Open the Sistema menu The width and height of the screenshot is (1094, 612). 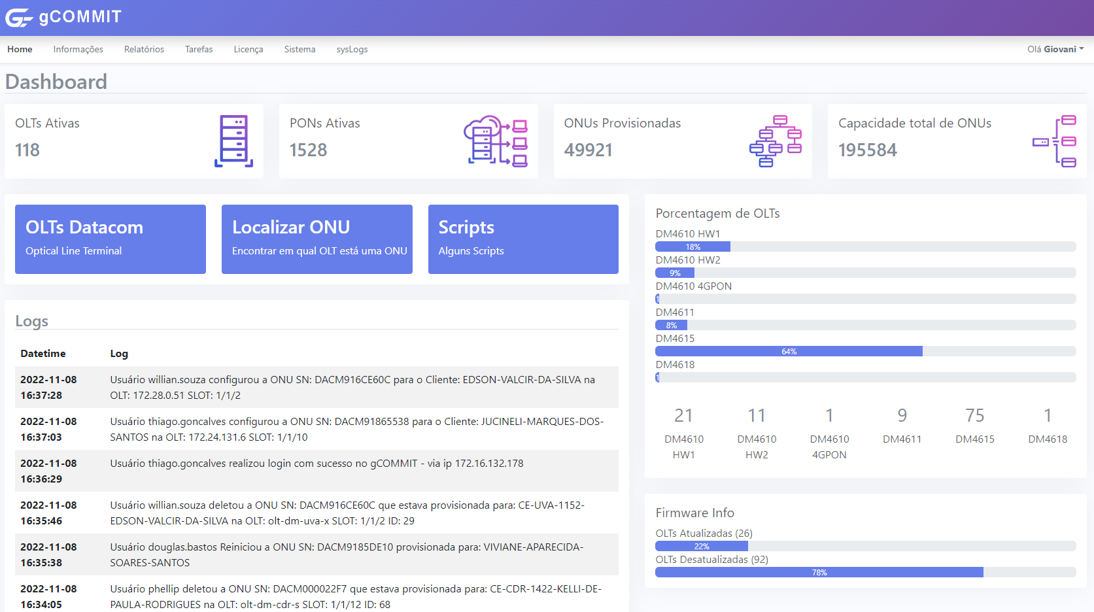tap(299, 49)
